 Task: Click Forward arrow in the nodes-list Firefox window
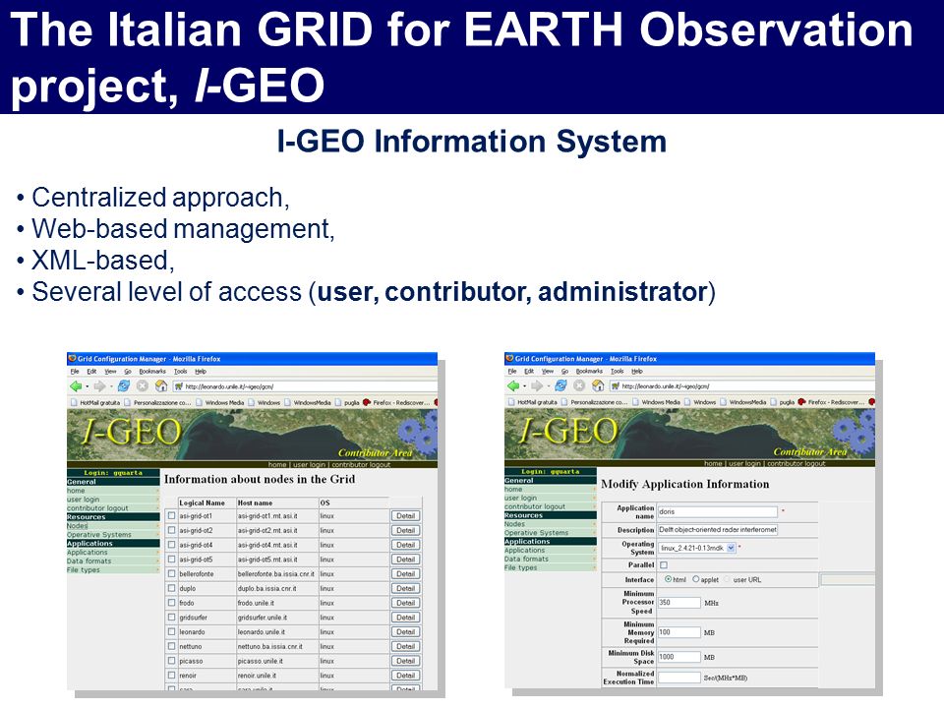[x=99, y=385]
